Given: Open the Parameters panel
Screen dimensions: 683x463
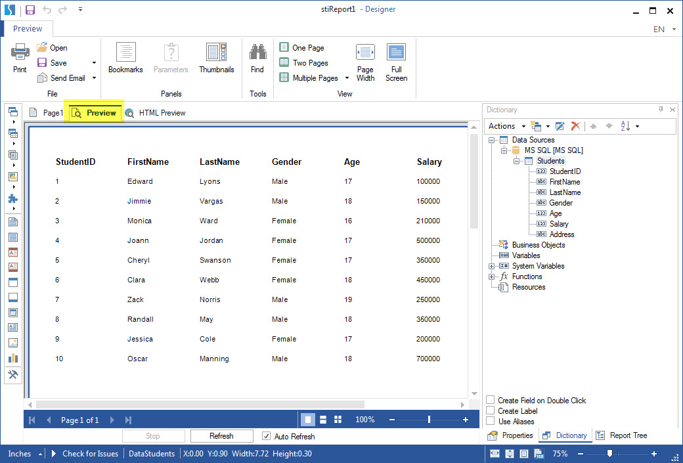Looking at the screenshot, I should pyautogui.click(x=171, y=59).
